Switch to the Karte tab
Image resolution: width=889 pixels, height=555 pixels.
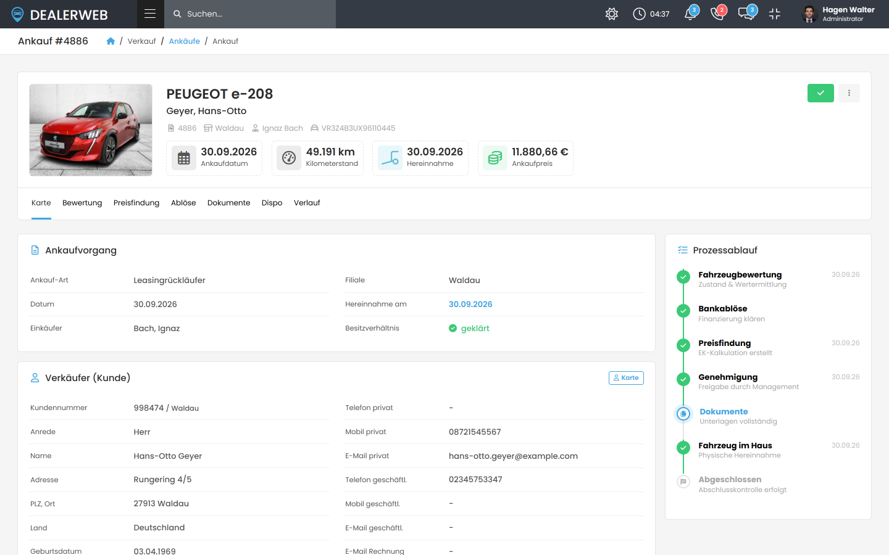tap(41, 203)
